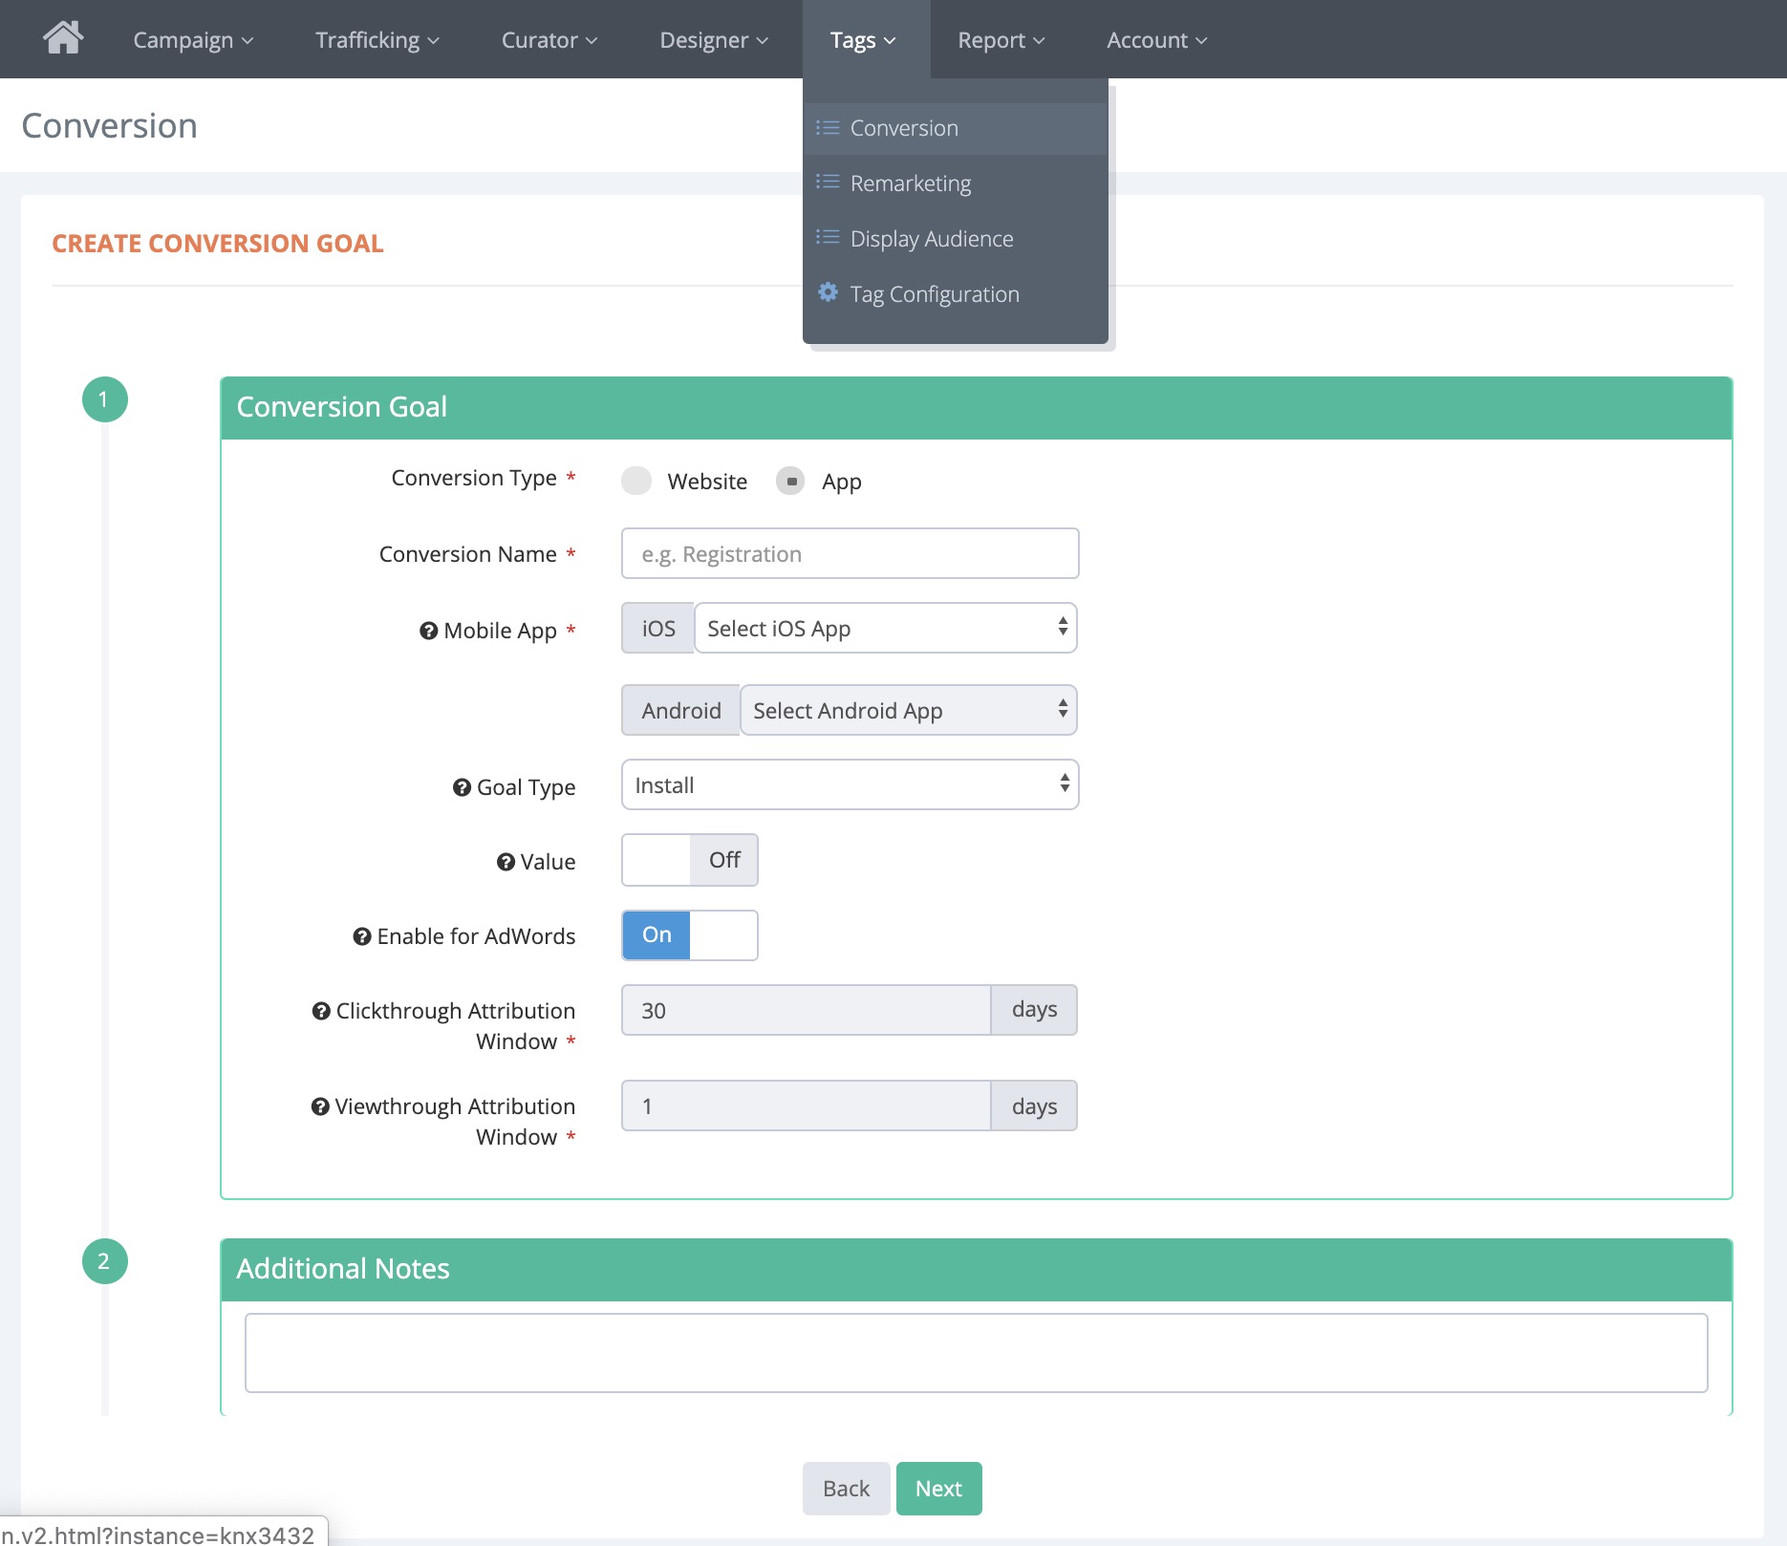1787x1546 pixels.
Task: Focus the Conversion Name text field
Action: 850,554
